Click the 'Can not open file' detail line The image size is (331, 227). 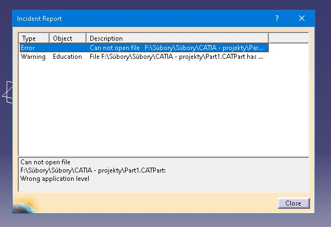45,162
